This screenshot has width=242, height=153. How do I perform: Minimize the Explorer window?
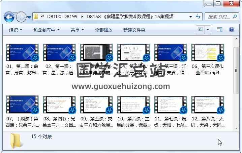(209, 3)
